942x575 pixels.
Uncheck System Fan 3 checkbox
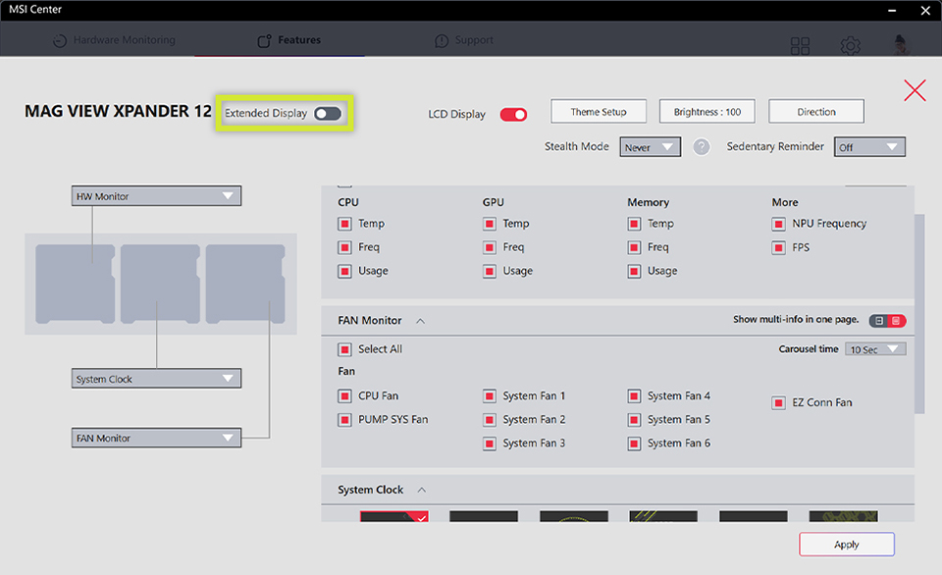[489, 444]
